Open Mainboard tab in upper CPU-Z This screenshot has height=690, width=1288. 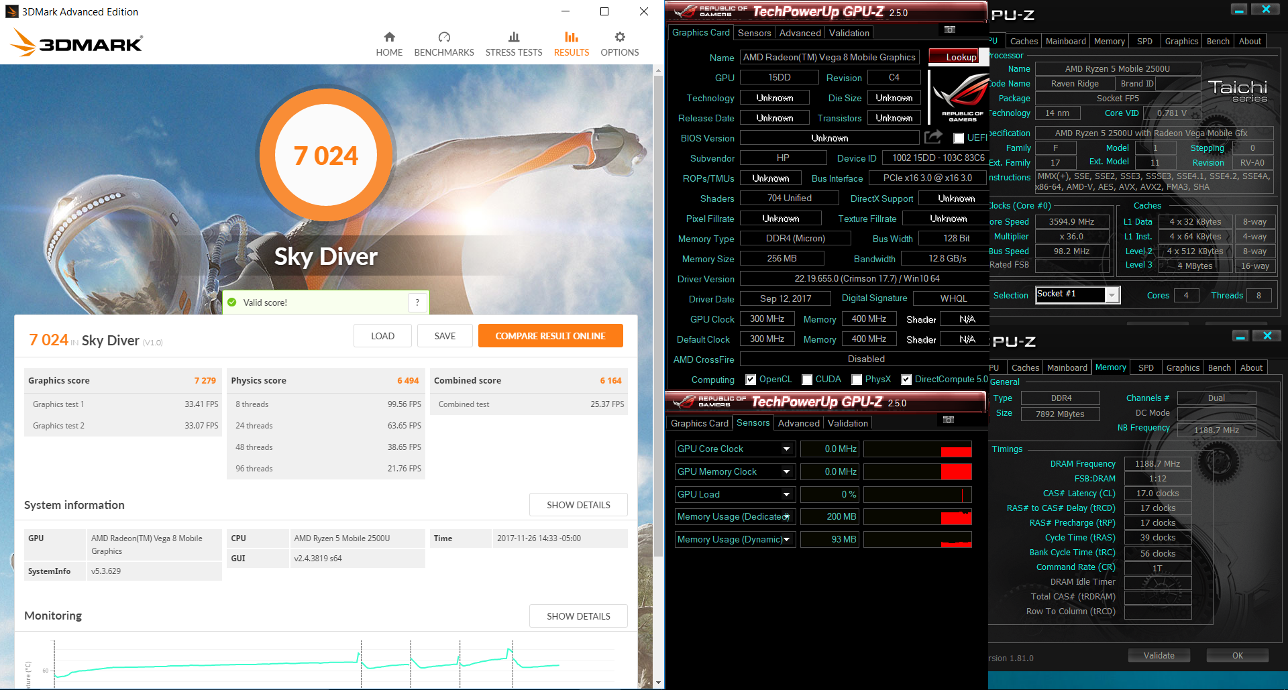point(1065,41)
